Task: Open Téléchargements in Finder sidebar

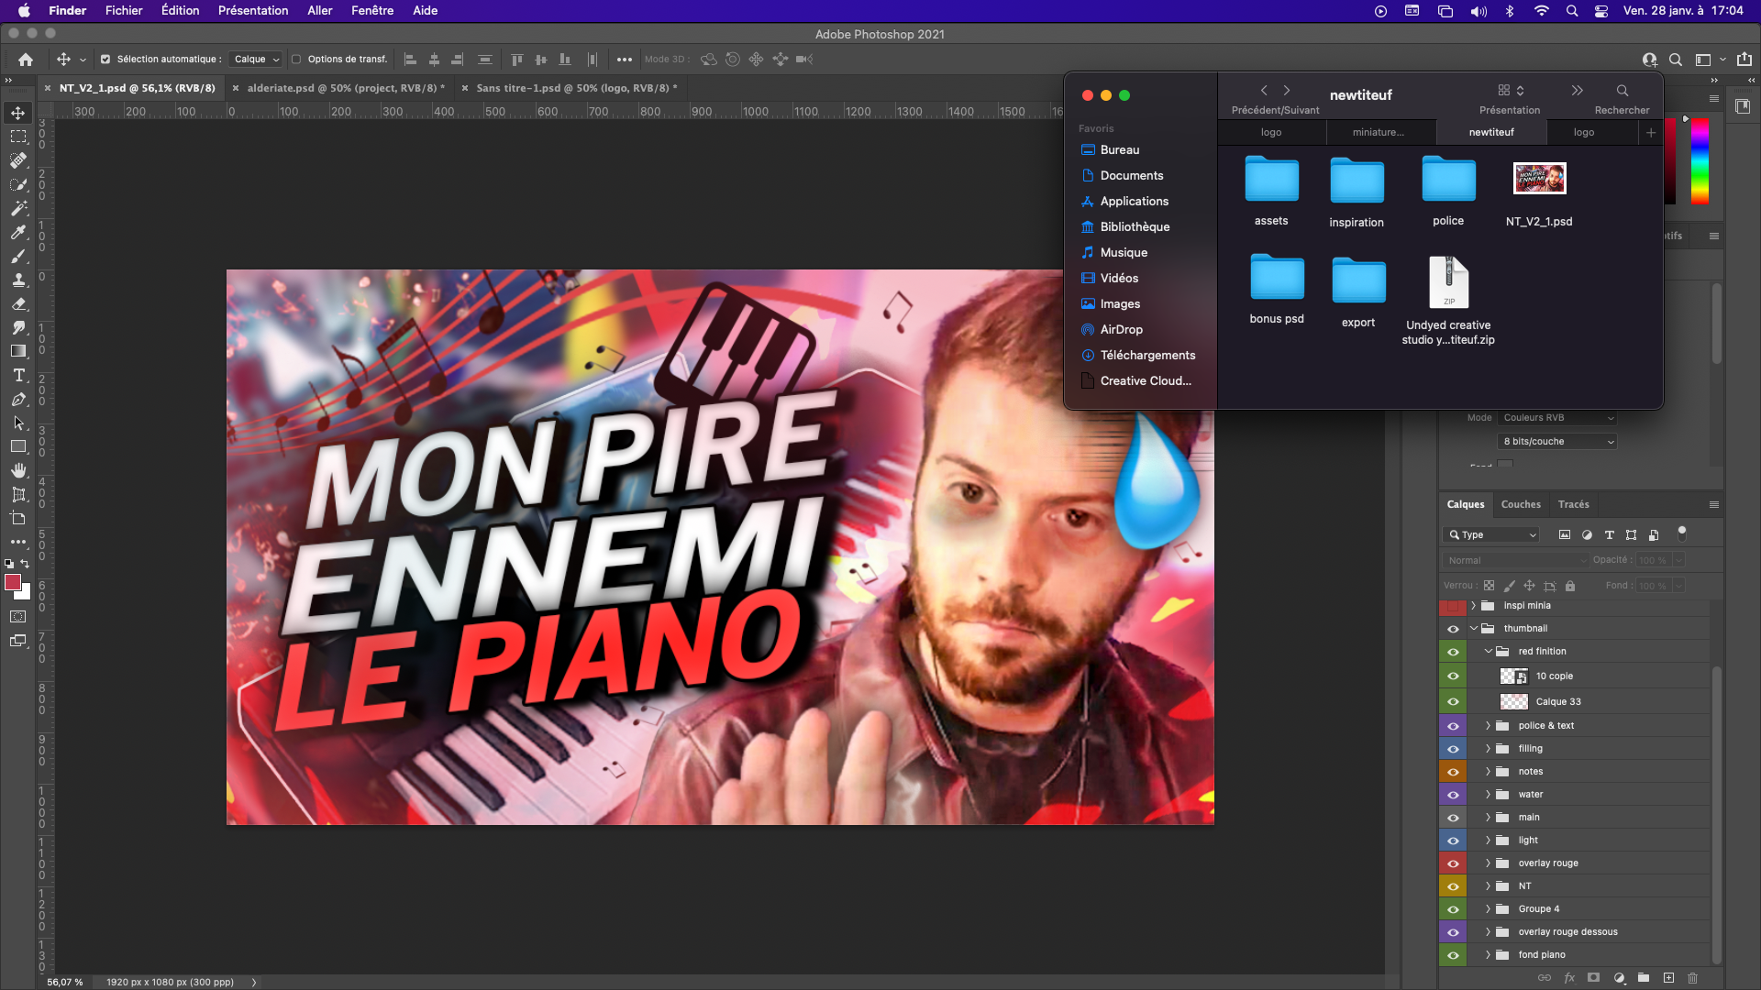Action: click(1146, 356)
